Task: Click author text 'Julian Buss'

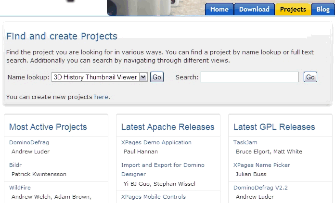Action: (251, 174)
